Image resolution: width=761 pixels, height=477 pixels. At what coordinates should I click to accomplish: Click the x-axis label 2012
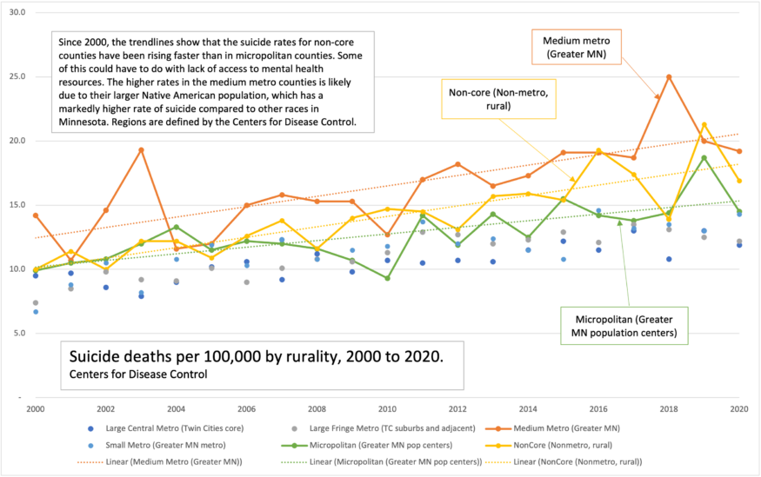(x=457, y=409)
